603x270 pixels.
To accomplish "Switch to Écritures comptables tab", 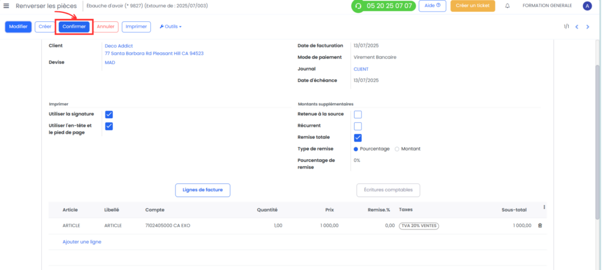I will coord(388,190).
